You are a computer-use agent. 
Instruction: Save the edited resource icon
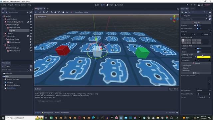(x=189, y=12)
